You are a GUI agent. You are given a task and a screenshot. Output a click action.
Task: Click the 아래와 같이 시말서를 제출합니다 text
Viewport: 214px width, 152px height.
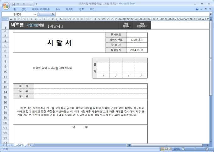tap(53, 68)
